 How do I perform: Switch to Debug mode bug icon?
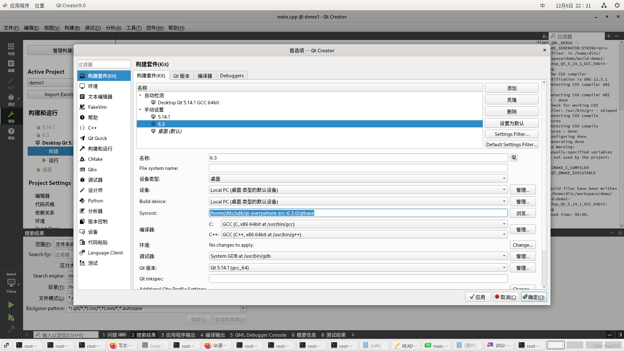(11, 99)
